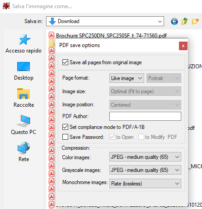The width and height of the screenshot is (202, 209).
Task: Expand Grayscale images compression dropdown
Action: pos(145,170)
